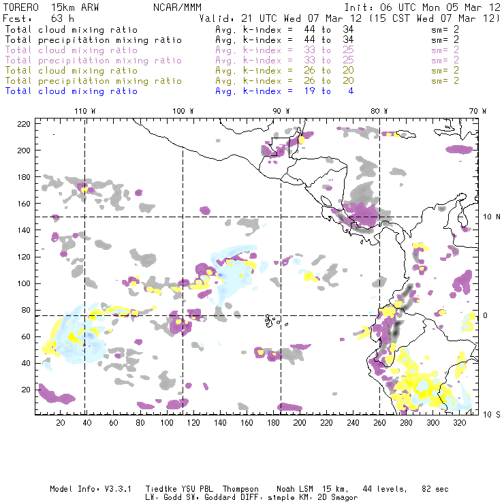Click black 'Avg. k-index = 44 to 34' on the cloud row

coord(285,30)
